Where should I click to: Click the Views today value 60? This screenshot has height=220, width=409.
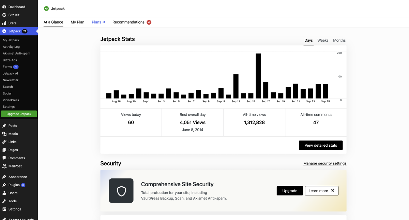point(131,122)
